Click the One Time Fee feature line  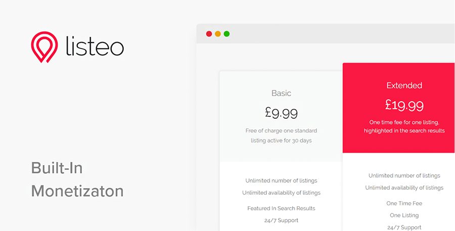pyautogui.click(x=404, y=203)
